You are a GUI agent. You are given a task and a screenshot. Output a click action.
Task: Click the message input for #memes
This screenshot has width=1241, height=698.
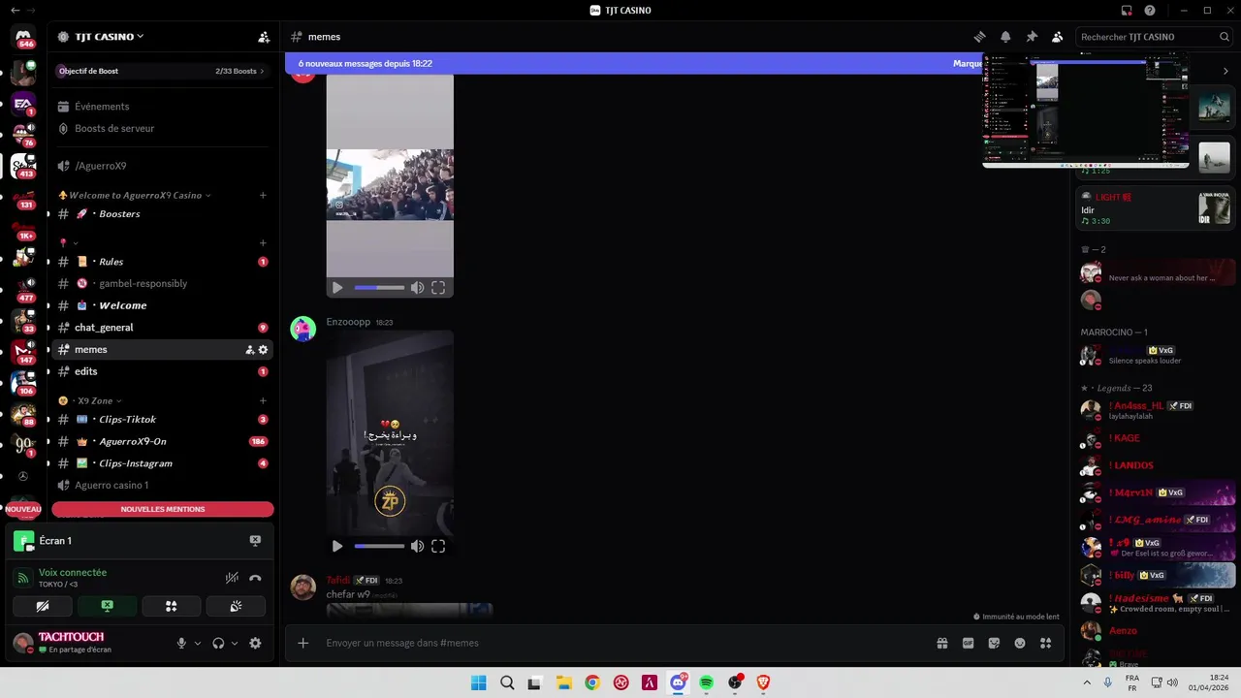point(620,643)
